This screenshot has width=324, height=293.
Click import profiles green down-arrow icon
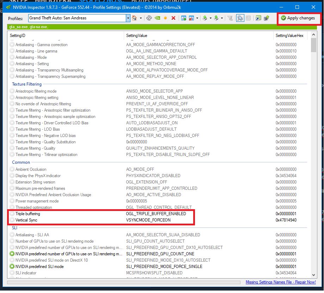216,18
